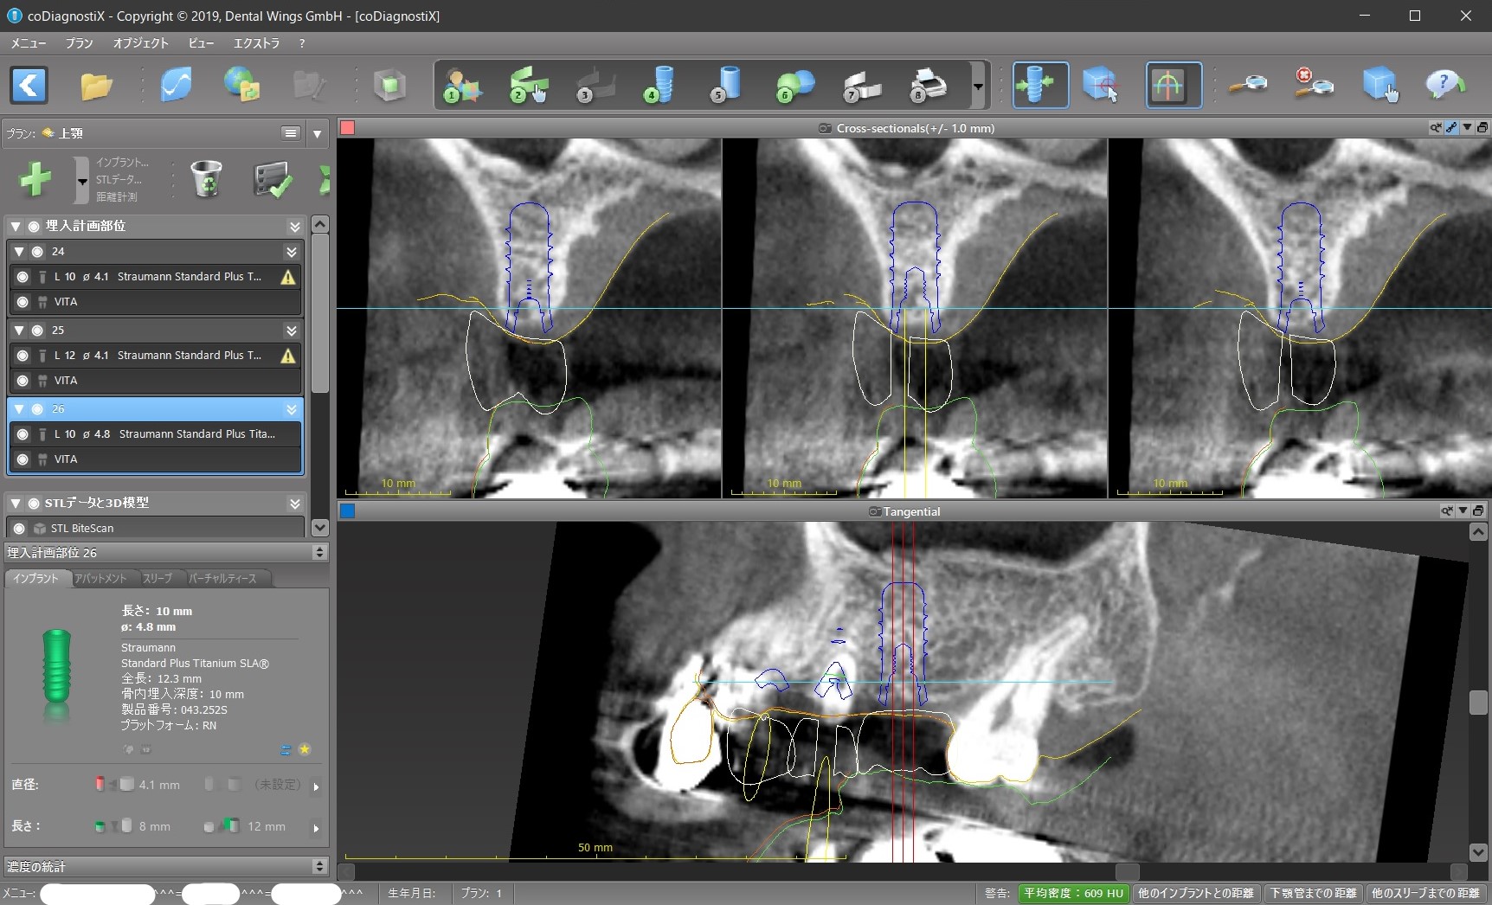Open the plan 上顎 dropdown arrow
This screenshot has height=905, width=1492.
tap(317, 133)
